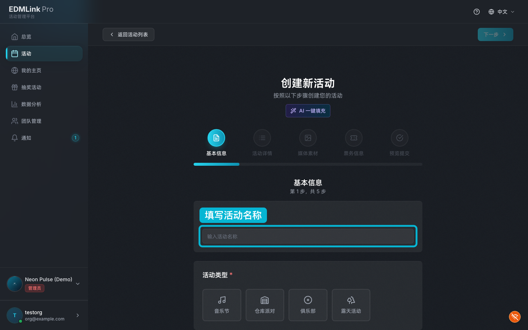Click the 票务信息 step label
Image resolution: width=528 pixels, height=330 pixels.
click(354, 153)
